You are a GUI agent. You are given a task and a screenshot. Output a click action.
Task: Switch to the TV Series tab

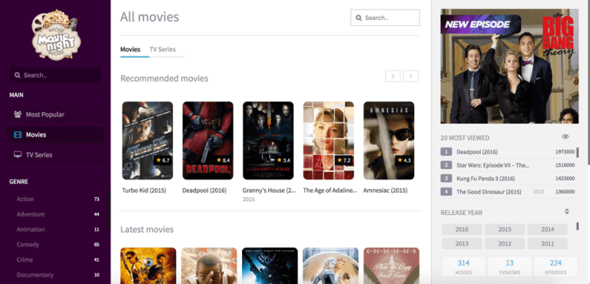coord(163,49)
